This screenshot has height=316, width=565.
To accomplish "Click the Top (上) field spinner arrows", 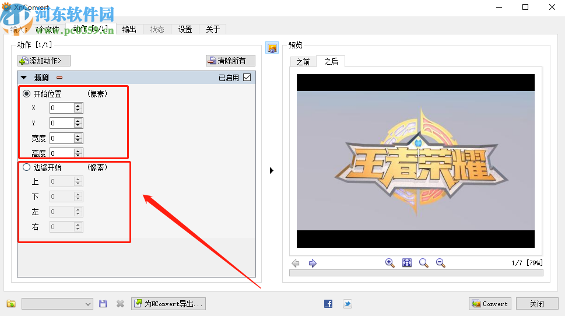I will pos(78,181).
